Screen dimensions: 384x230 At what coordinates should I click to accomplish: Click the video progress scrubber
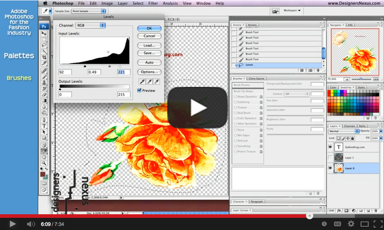pos(310,216)
